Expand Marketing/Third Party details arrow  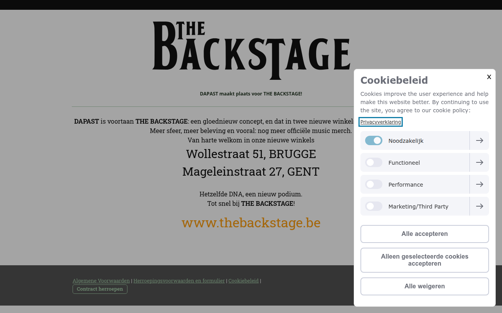[x=479, y=206]
